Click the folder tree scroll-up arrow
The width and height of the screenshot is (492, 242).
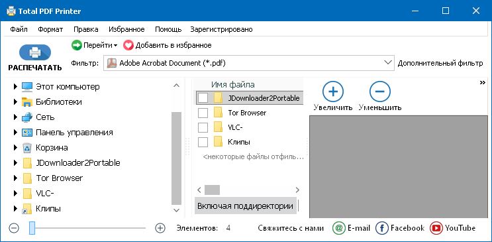click(177, 86)
